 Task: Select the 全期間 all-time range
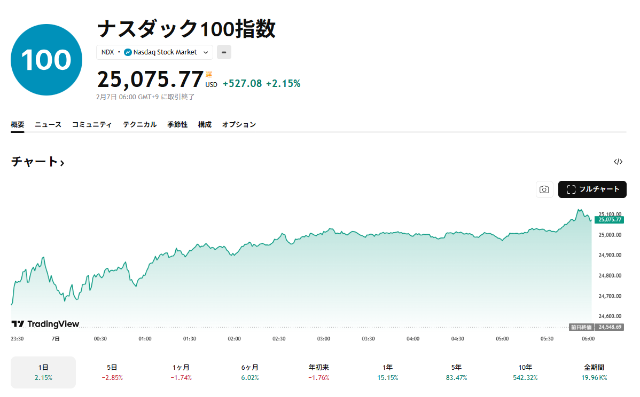tap(594, 372)
